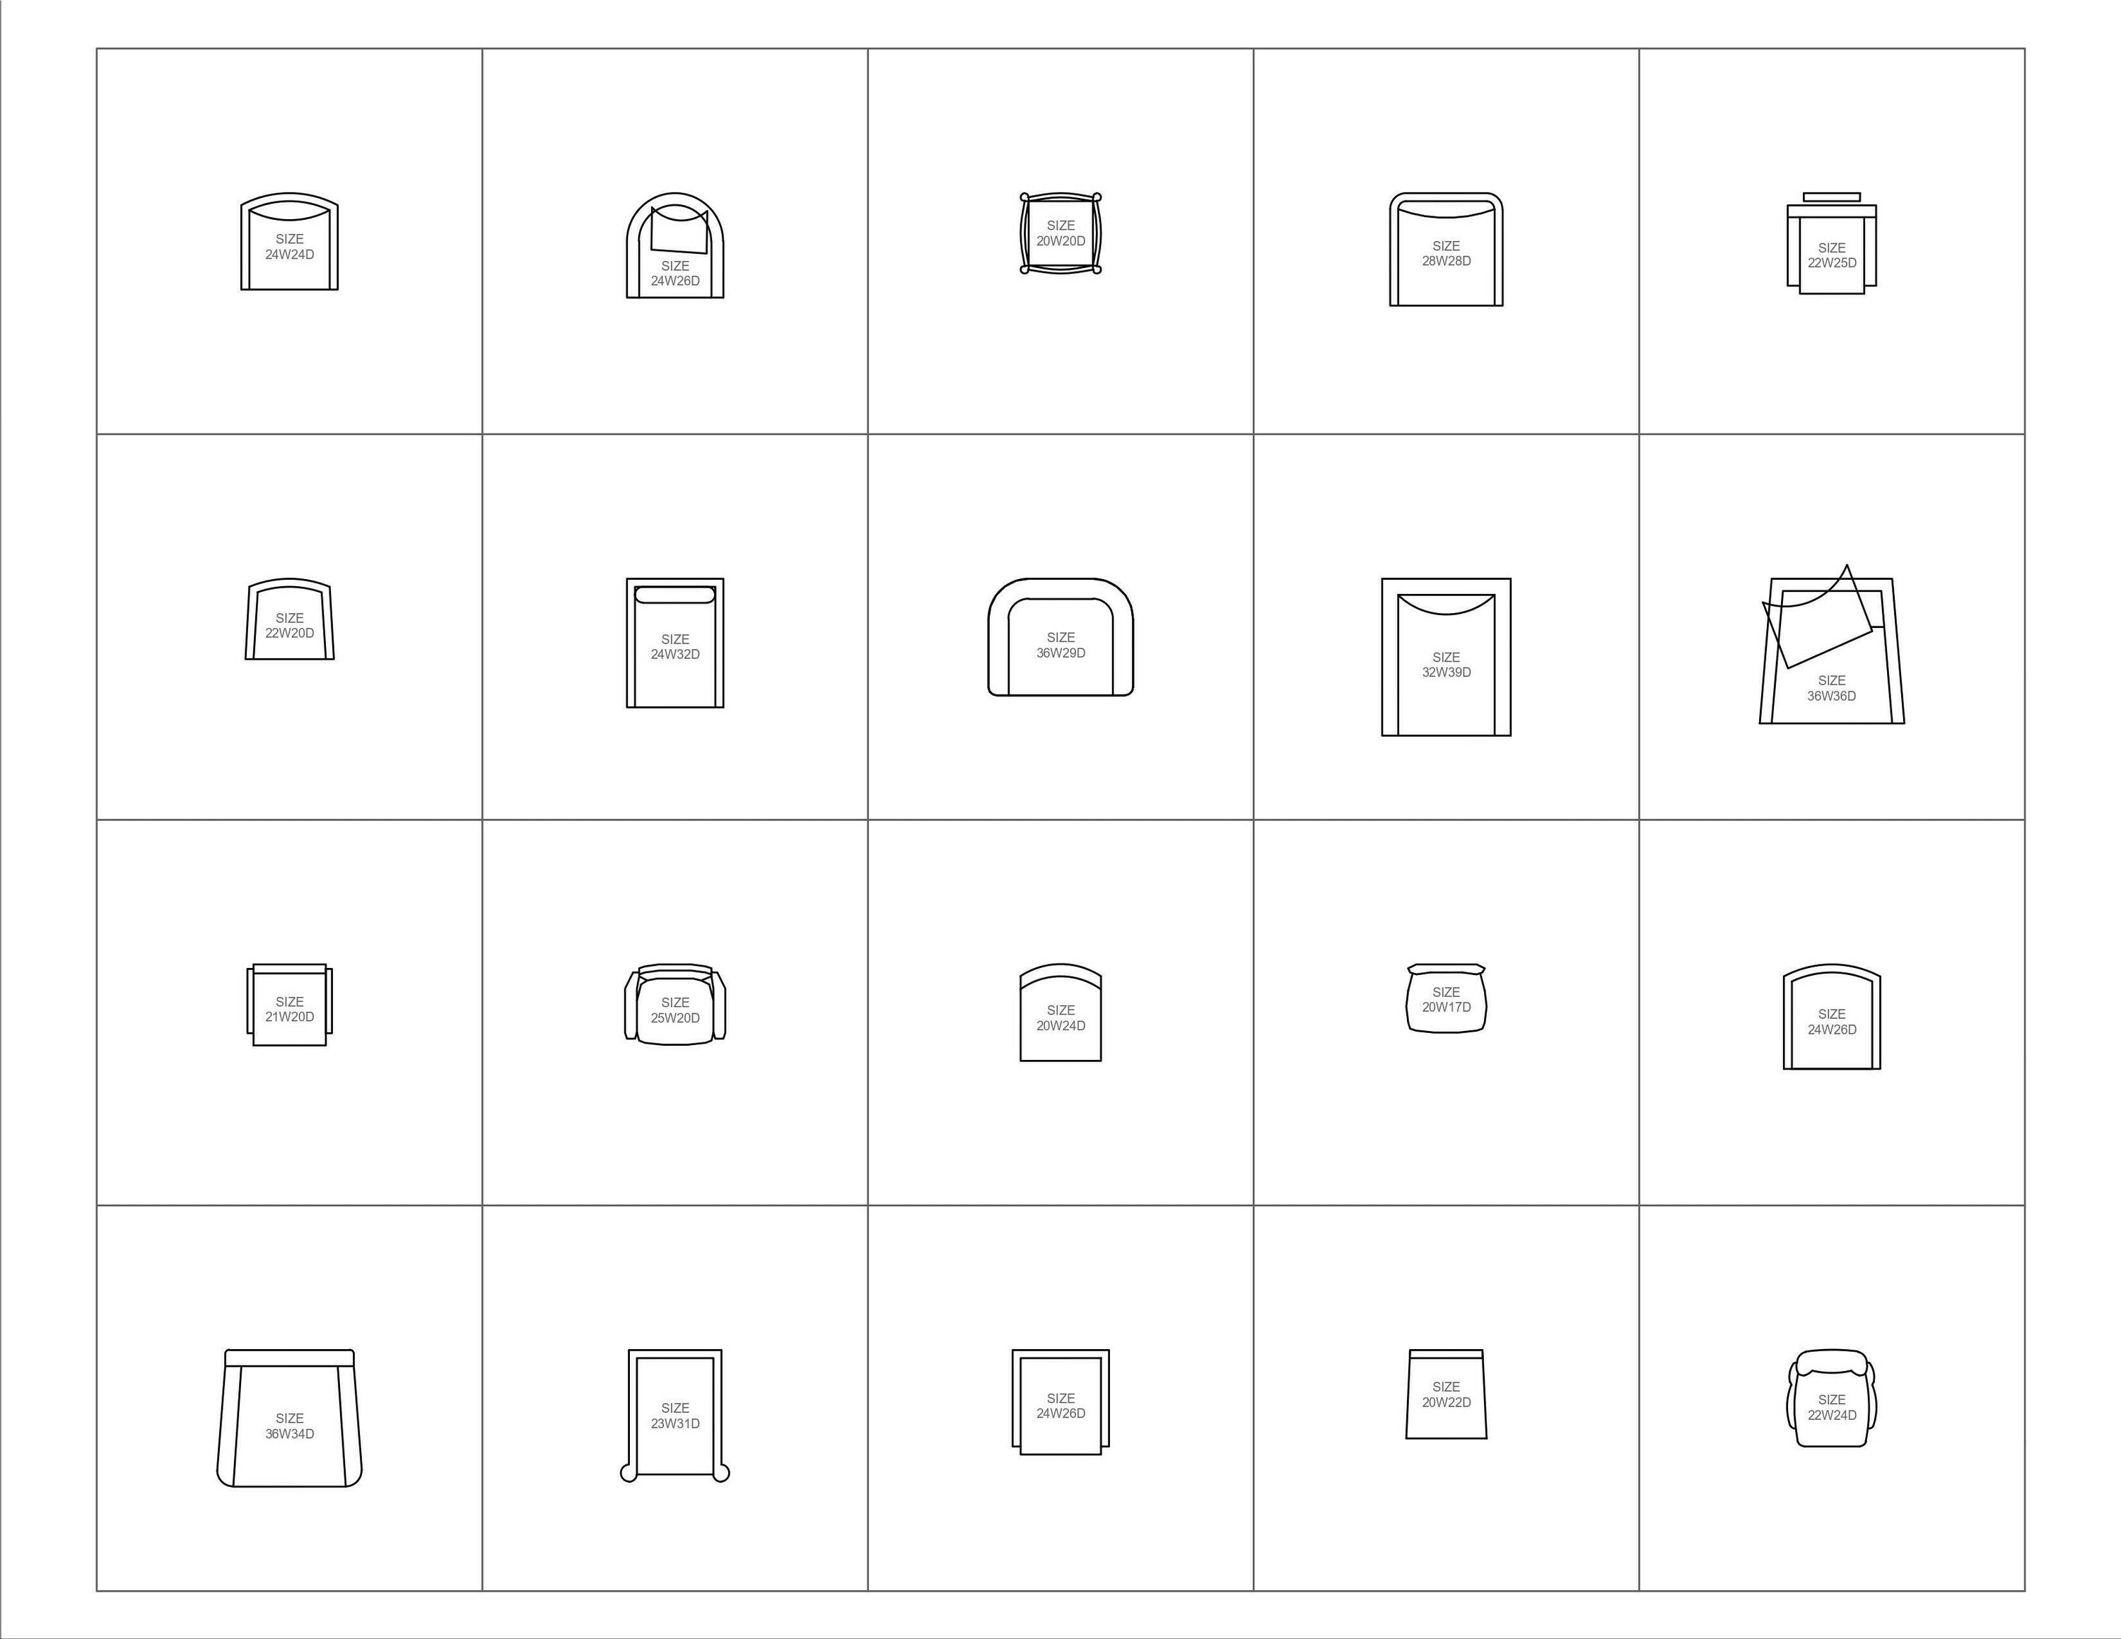
Task: Click the arched chair with pillow labeled 24W26D
Action: pyautogui.click(x=675, y=245)
